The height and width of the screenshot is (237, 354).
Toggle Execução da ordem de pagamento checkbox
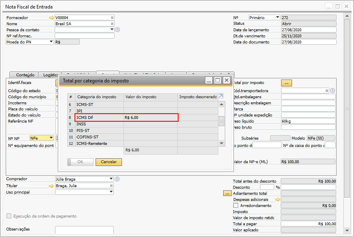point(9,216)
